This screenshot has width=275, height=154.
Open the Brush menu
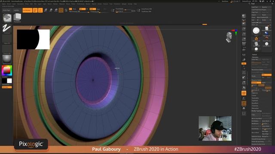coord(9,4)
